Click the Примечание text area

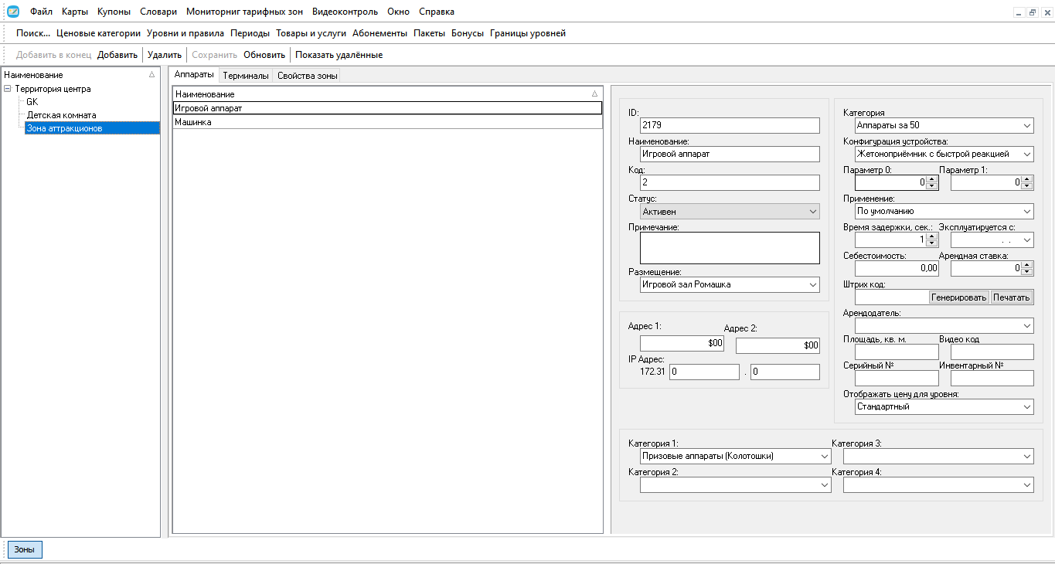point(730,248)
